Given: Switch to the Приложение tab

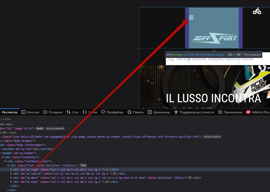Looking at the screenshot, I should [230, 112].
